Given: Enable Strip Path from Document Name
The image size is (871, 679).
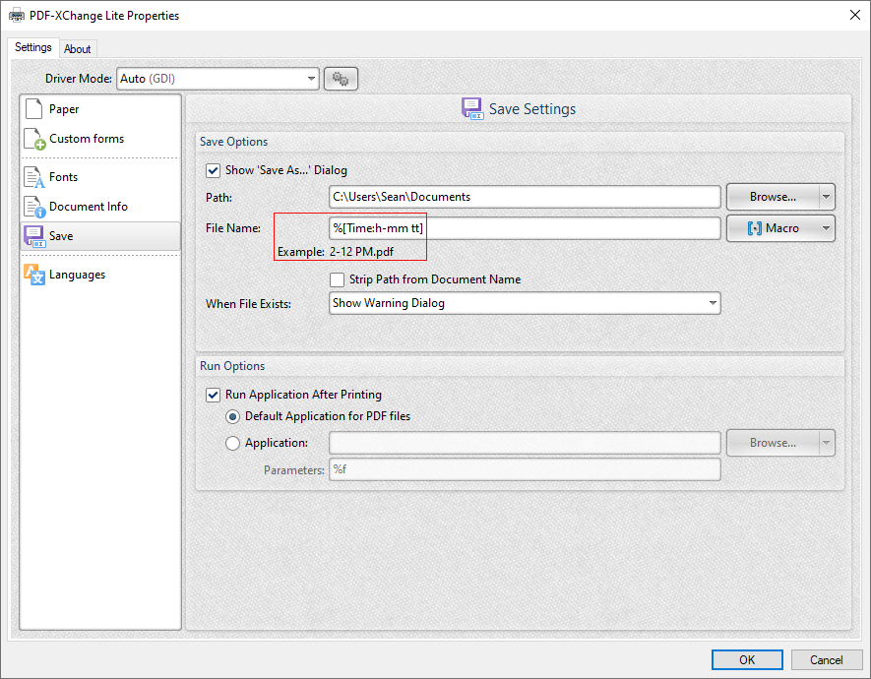Looking at the screenshot, I should click(x=338, y=279).
